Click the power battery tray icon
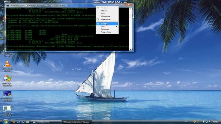The image size is (221, 124). (203, 122)
